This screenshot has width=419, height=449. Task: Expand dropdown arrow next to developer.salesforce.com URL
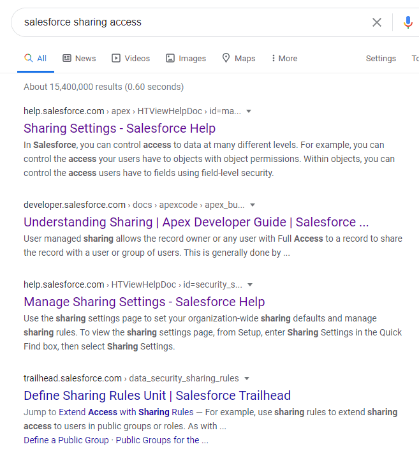tap(253, 205)
